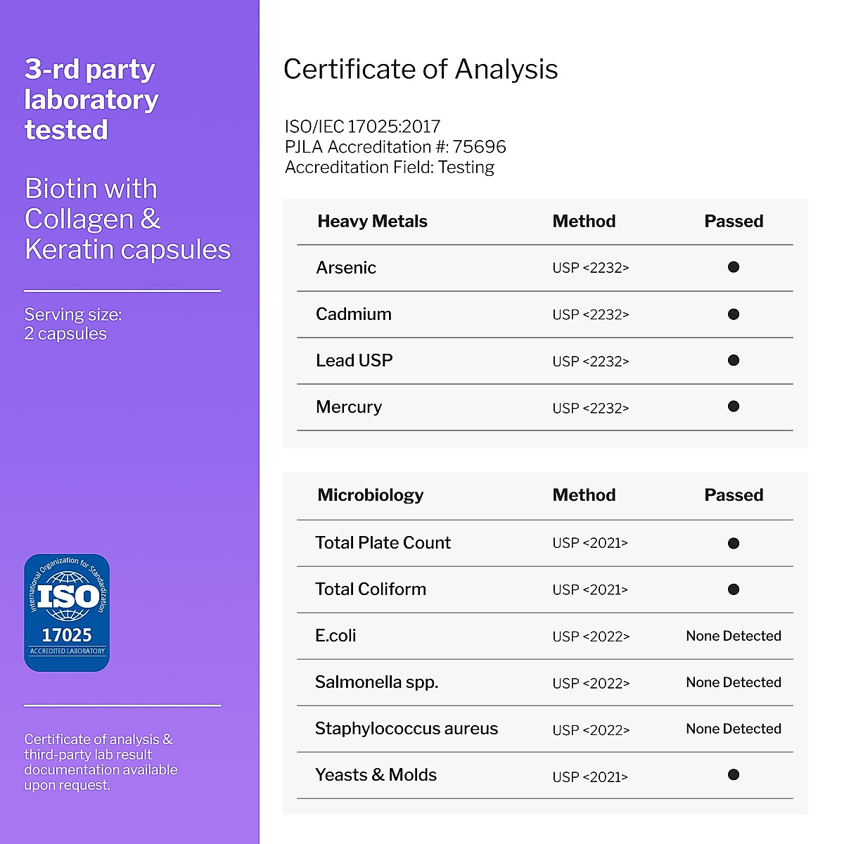This screenshot has width=844, height=844.
Task: Click the Cadmium passed dot indicator
Action: pos(734,314)
